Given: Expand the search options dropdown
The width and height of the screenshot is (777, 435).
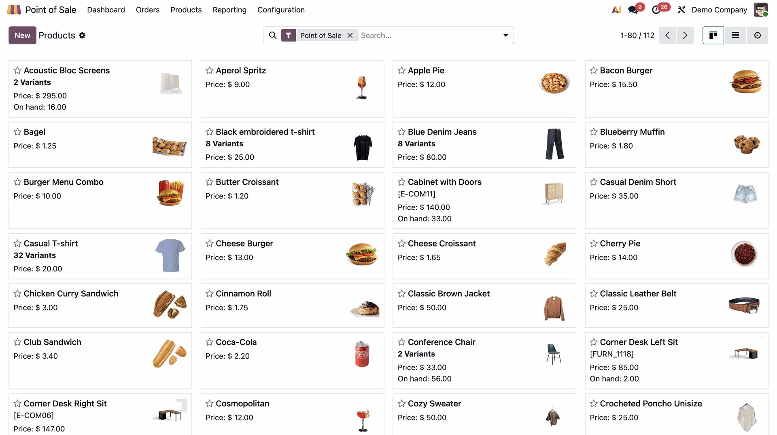Looking at the screenshot, I should [x=505, y=36].
